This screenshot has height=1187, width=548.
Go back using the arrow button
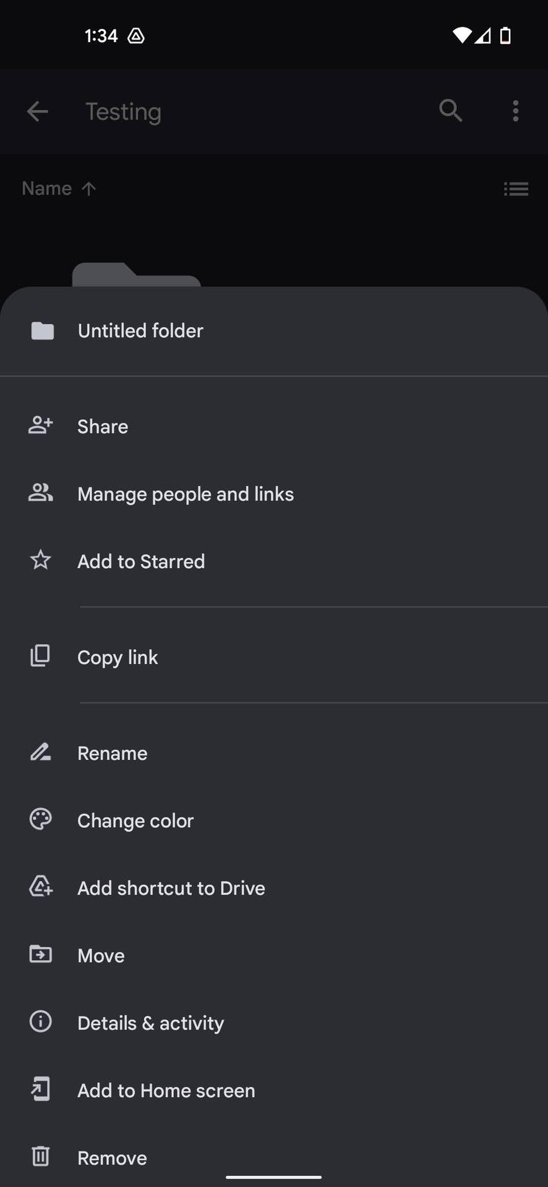[38, 111]
